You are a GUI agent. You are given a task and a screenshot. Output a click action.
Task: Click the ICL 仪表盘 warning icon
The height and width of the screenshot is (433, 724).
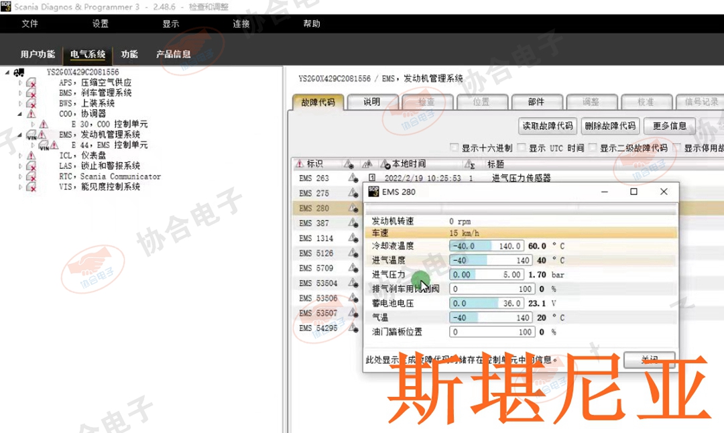click(x=31, y=156)
